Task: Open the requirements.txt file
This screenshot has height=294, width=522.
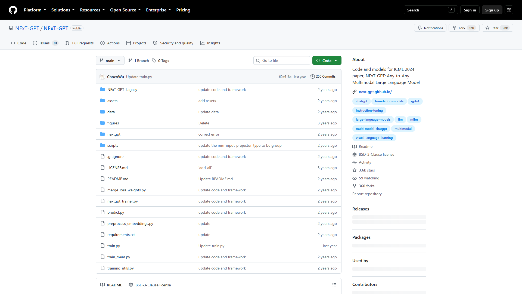Action: [121, 235]
